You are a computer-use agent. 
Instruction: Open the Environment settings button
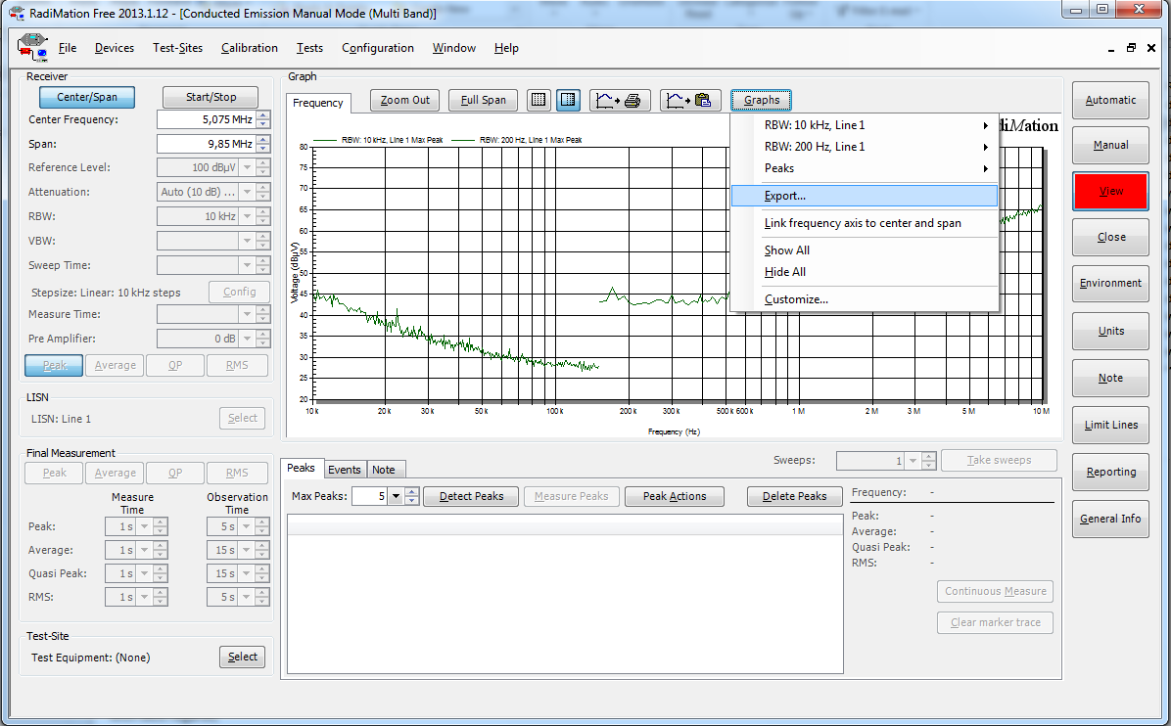point(1110,284)
